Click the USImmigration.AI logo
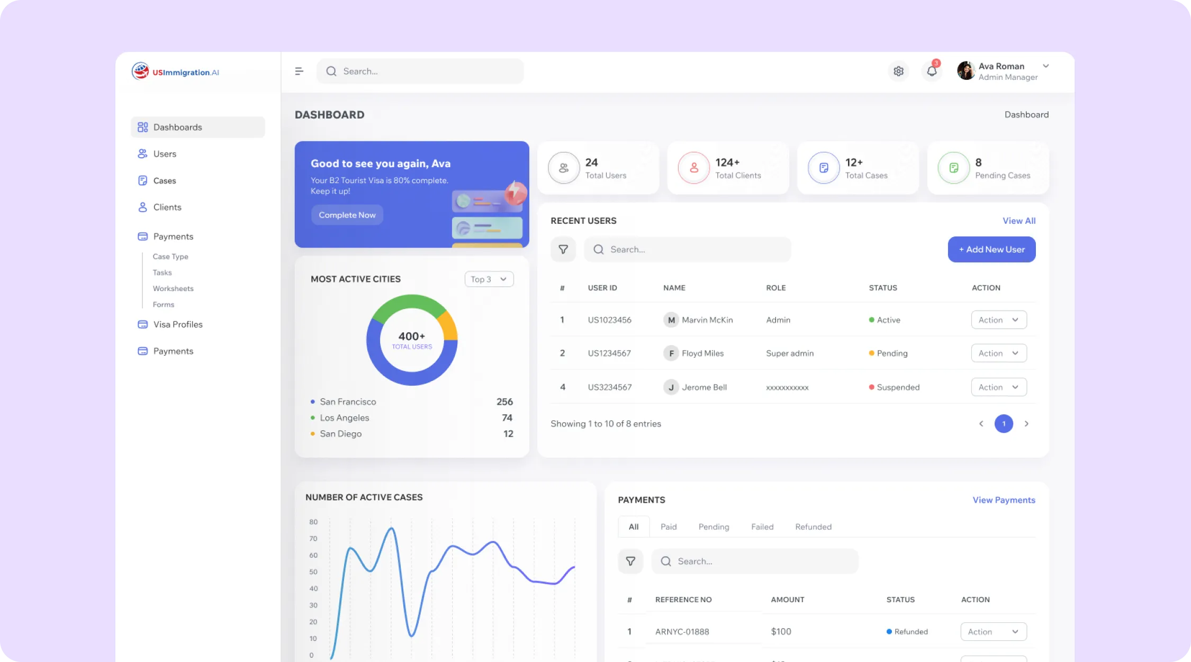Screen dimensions: 1191x662 [x=175, y=71]
